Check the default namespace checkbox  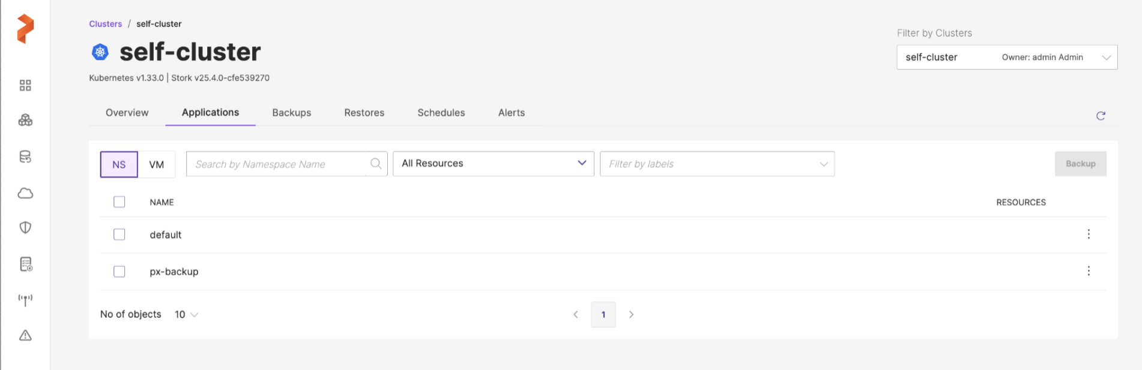click(x=119, y=234)
